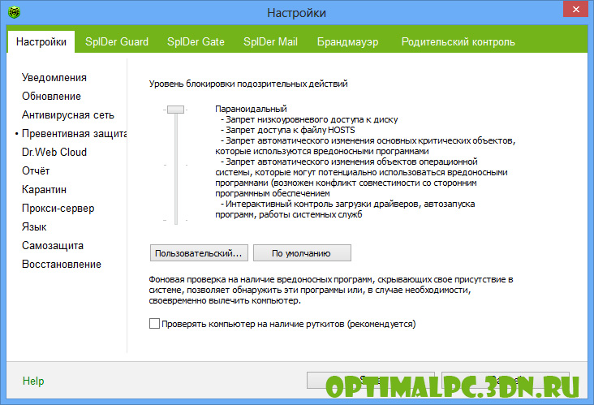The height and width of the screenshot is (405, 594).
Task: Click the По умолчанию button
Action: tap(302, 253)
